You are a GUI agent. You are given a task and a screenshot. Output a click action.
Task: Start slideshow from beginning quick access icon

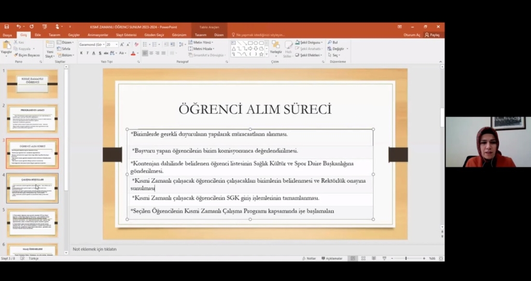(x=45, y=27)
